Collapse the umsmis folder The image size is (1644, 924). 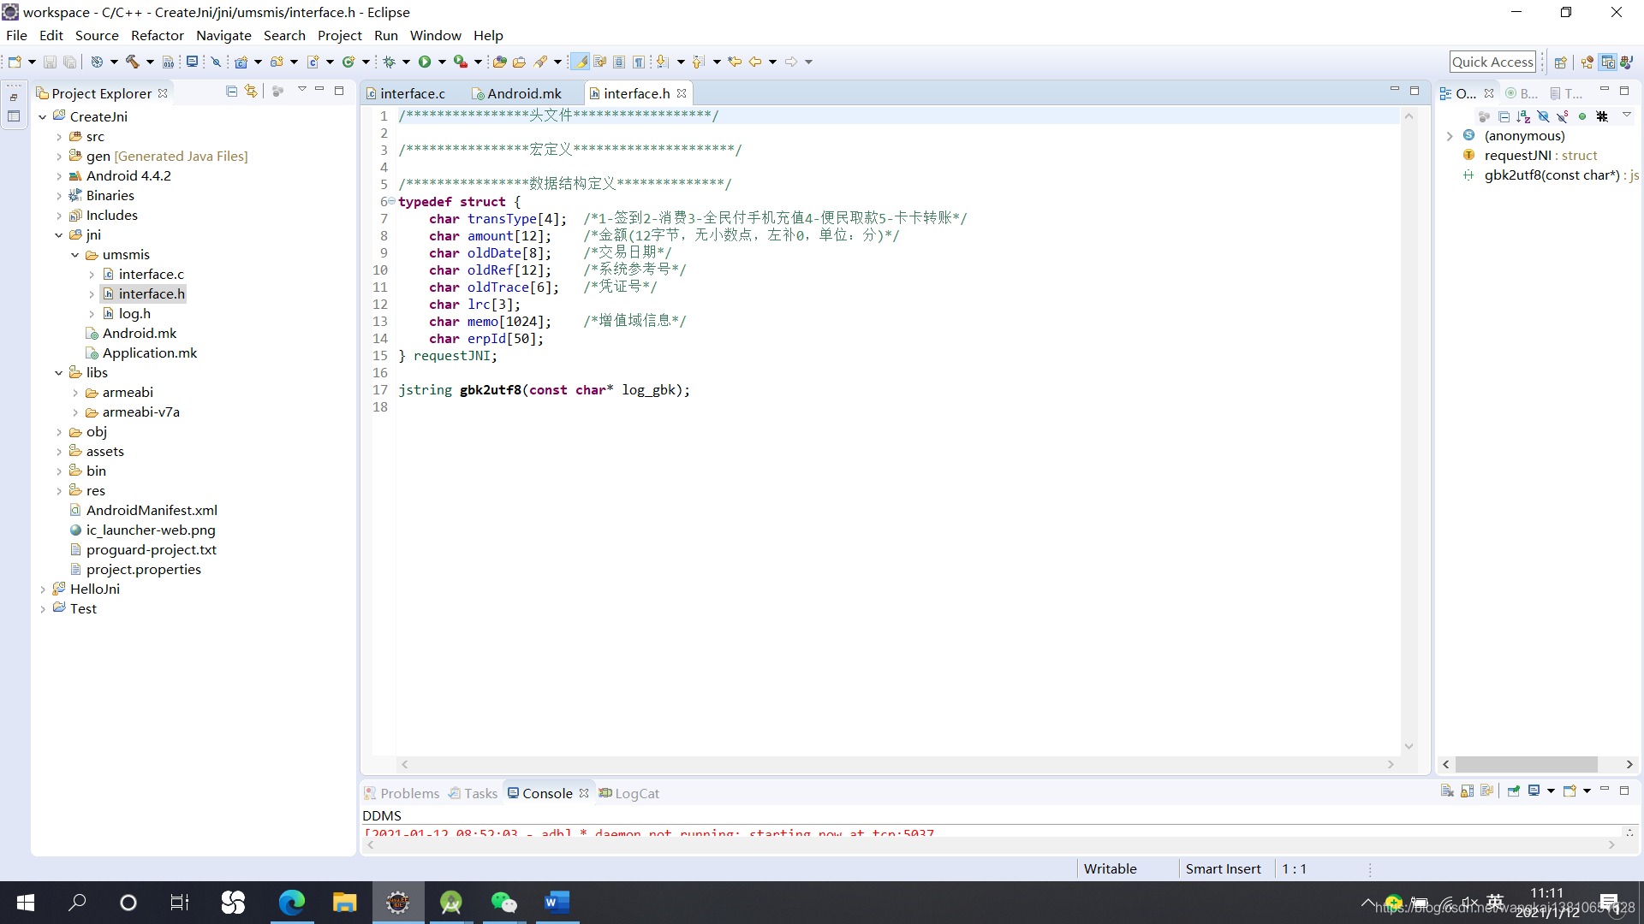tap(75, 255)
